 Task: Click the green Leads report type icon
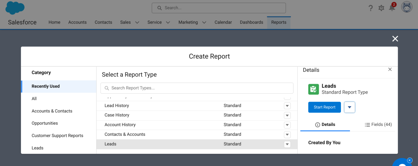(314, 89)
